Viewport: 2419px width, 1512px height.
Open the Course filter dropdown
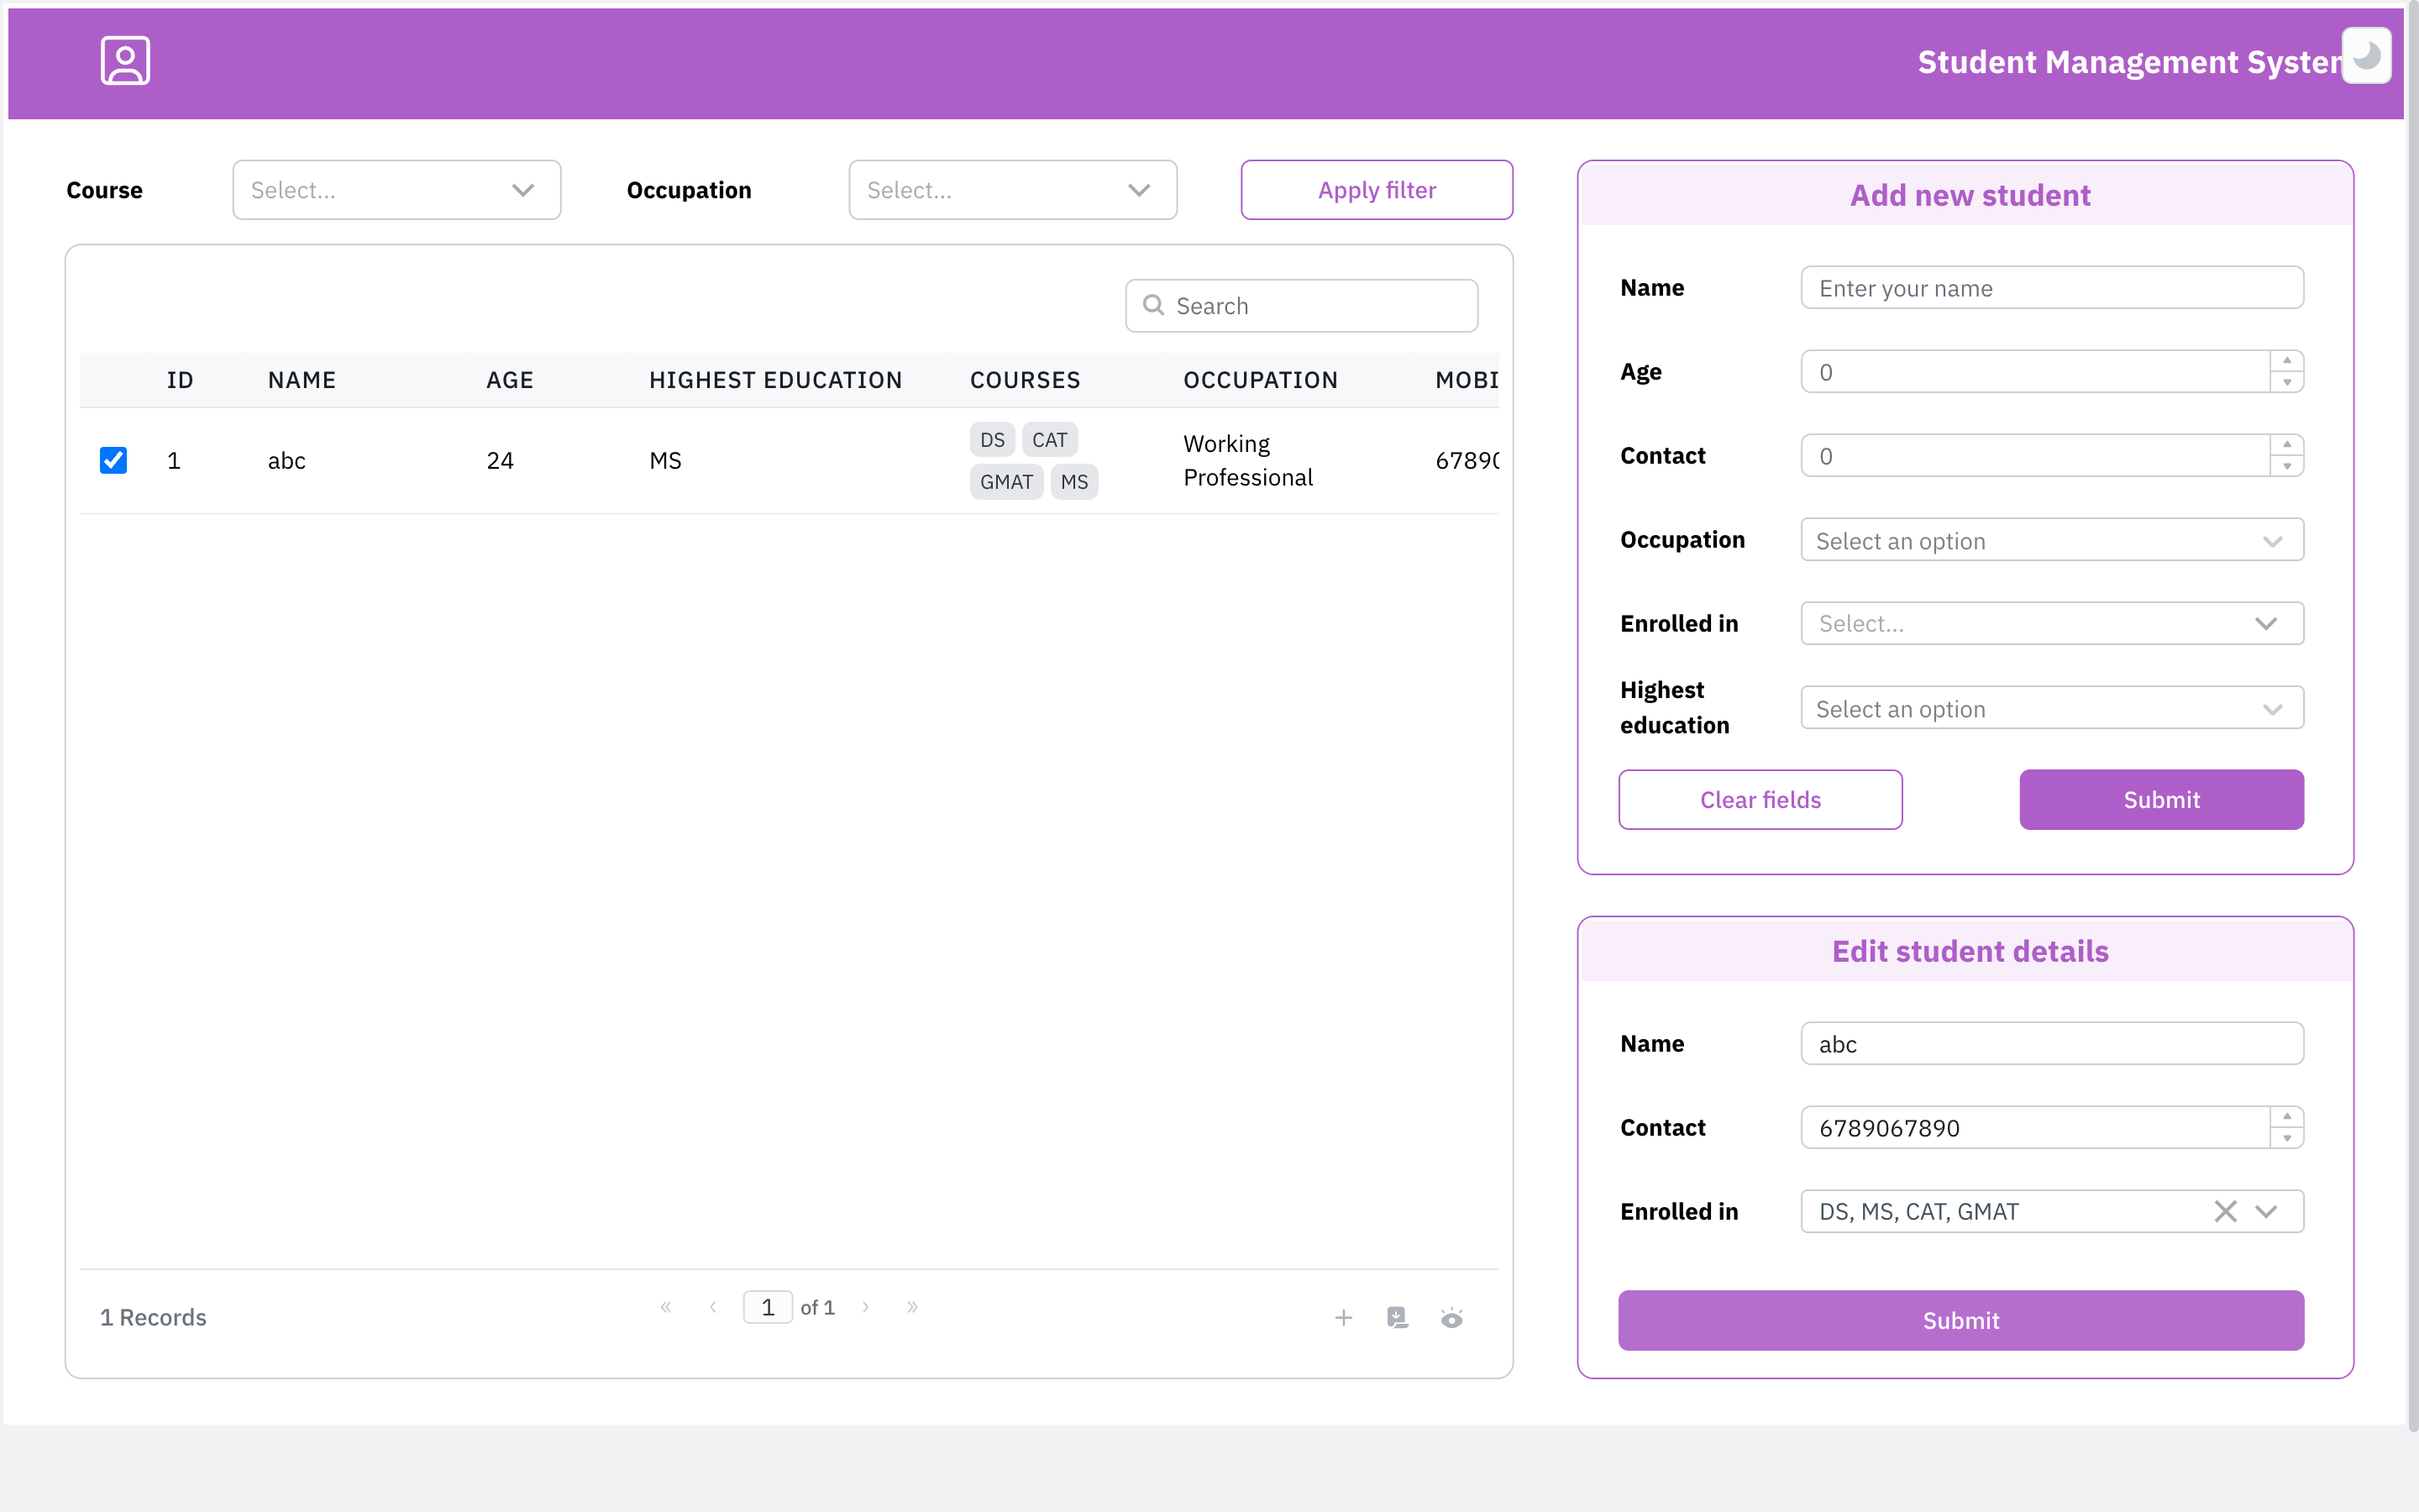tap(396, 190)
